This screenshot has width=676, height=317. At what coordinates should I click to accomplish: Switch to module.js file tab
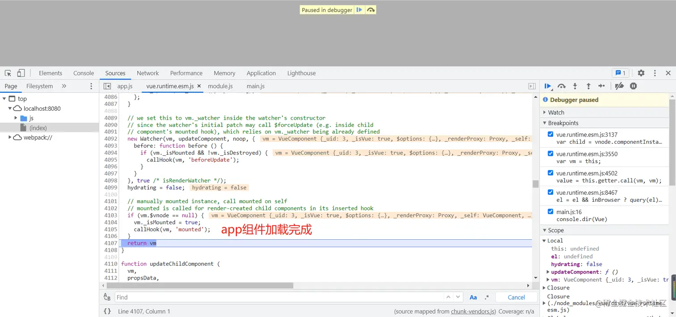click(220, 86)
